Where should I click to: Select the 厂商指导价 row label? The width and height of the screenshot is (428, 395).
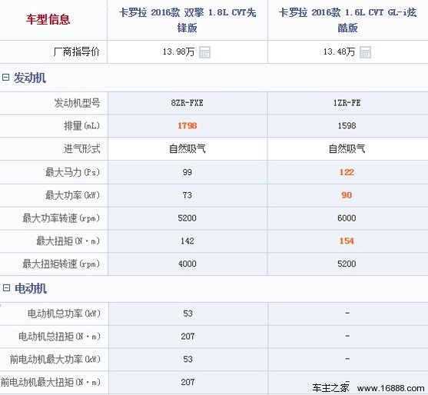[76, 51]
